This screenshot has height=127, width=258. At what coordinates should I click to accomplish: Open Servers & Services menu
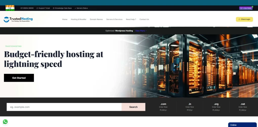[x=114, y=19]
